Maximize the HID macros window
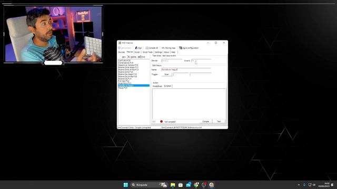This screenshot has height=189, width=337. tap(216, 43)
